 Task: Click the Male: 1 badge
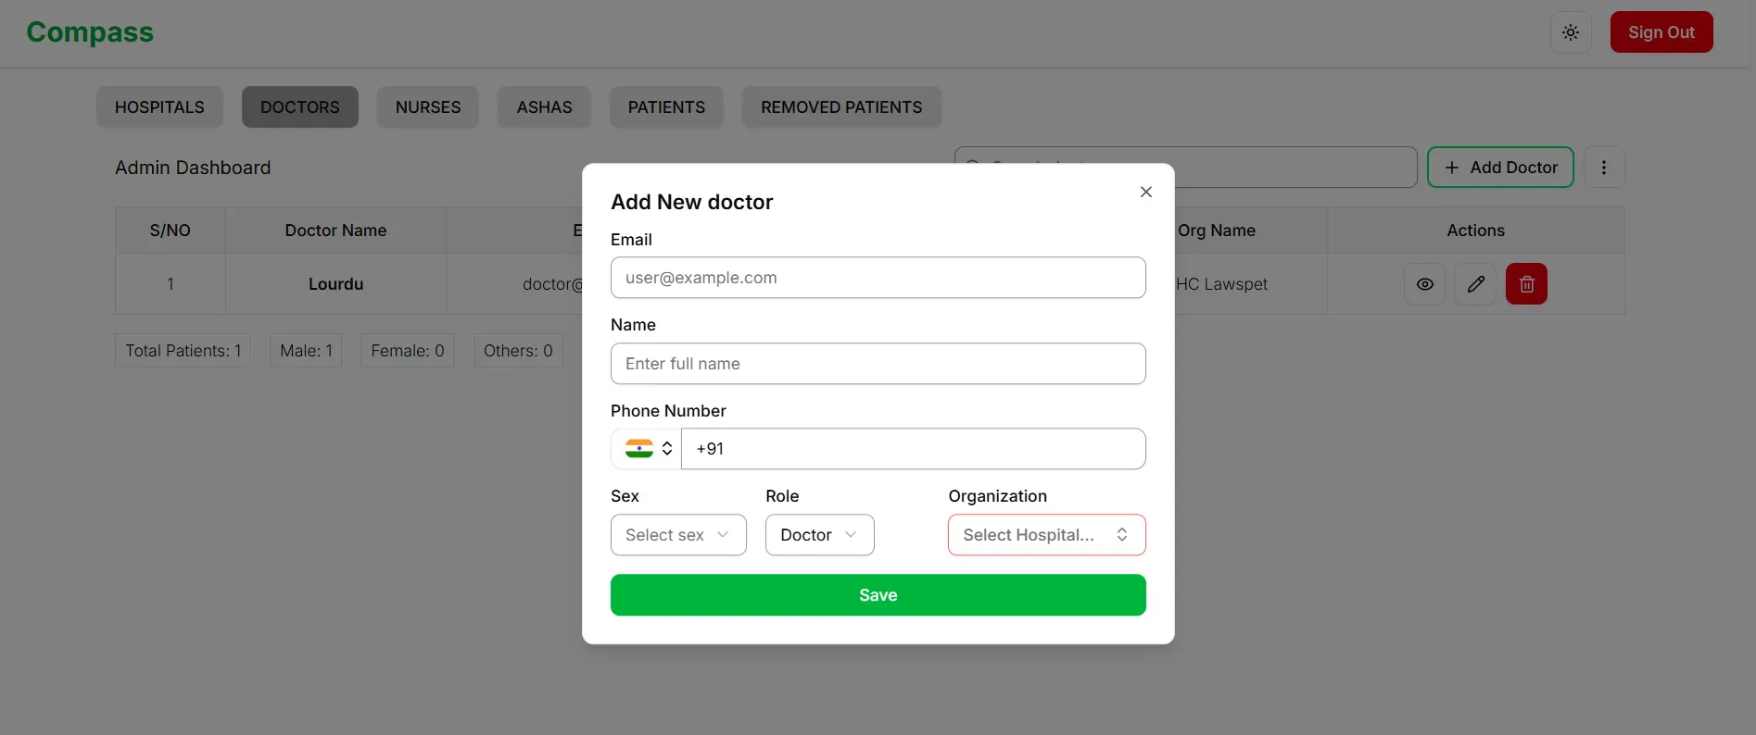(306, 351)
